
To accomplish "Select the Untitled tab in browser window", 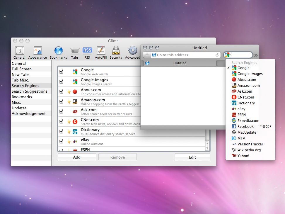I will tap(180, 63).
